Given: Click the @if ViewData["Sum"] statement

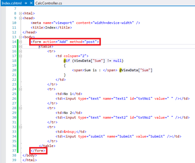Looking at the screenshot, I should [x=93, y=61].
